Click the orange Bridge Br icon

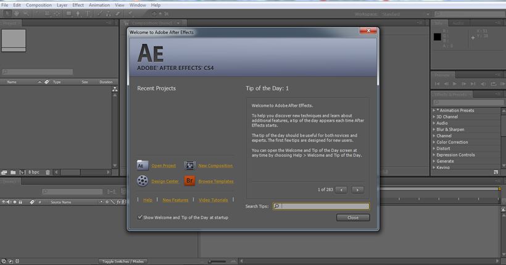[x=189, y=180]
